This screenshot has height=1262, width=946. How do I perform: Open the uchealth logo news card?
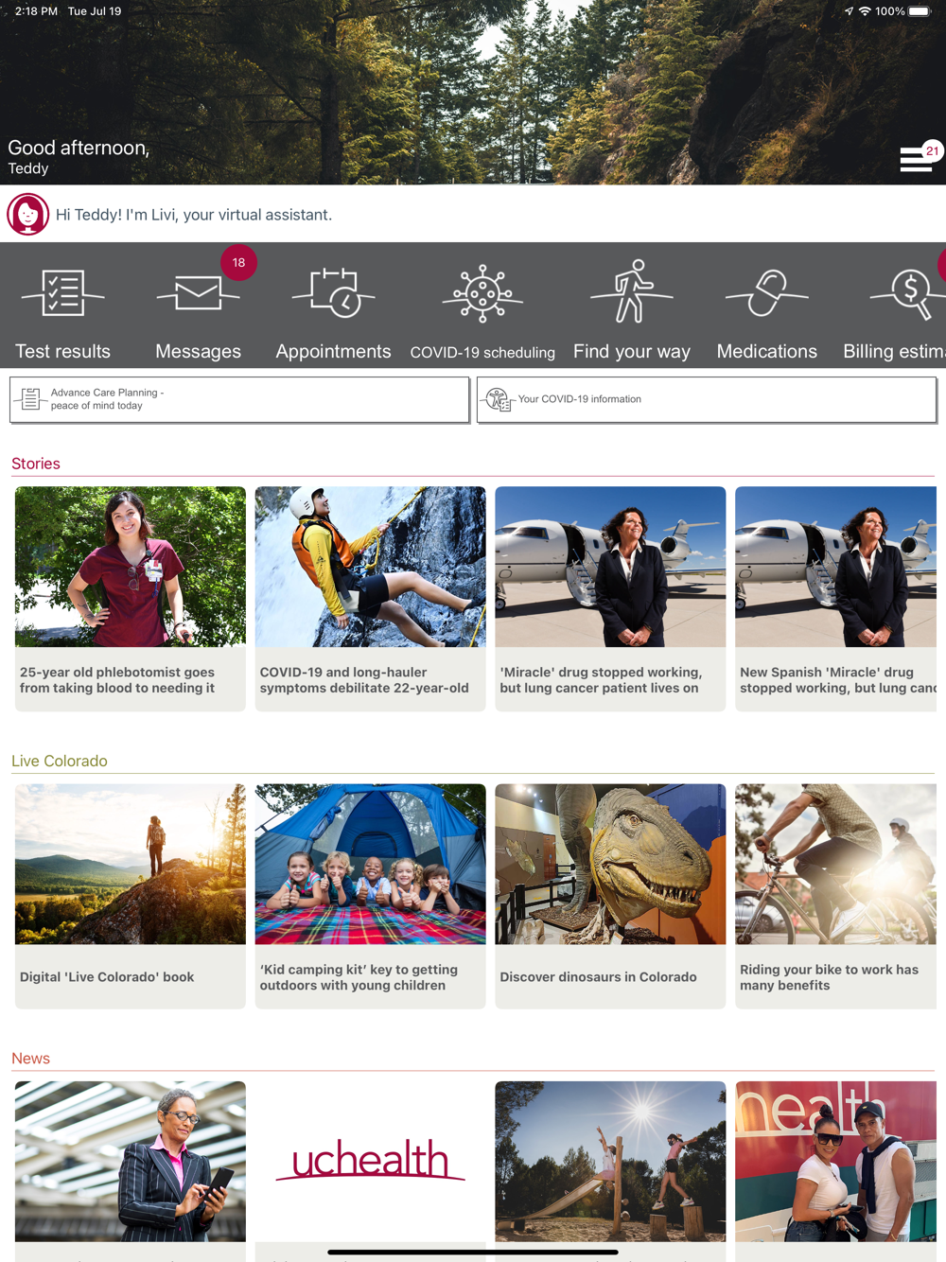click(370, 1162)
